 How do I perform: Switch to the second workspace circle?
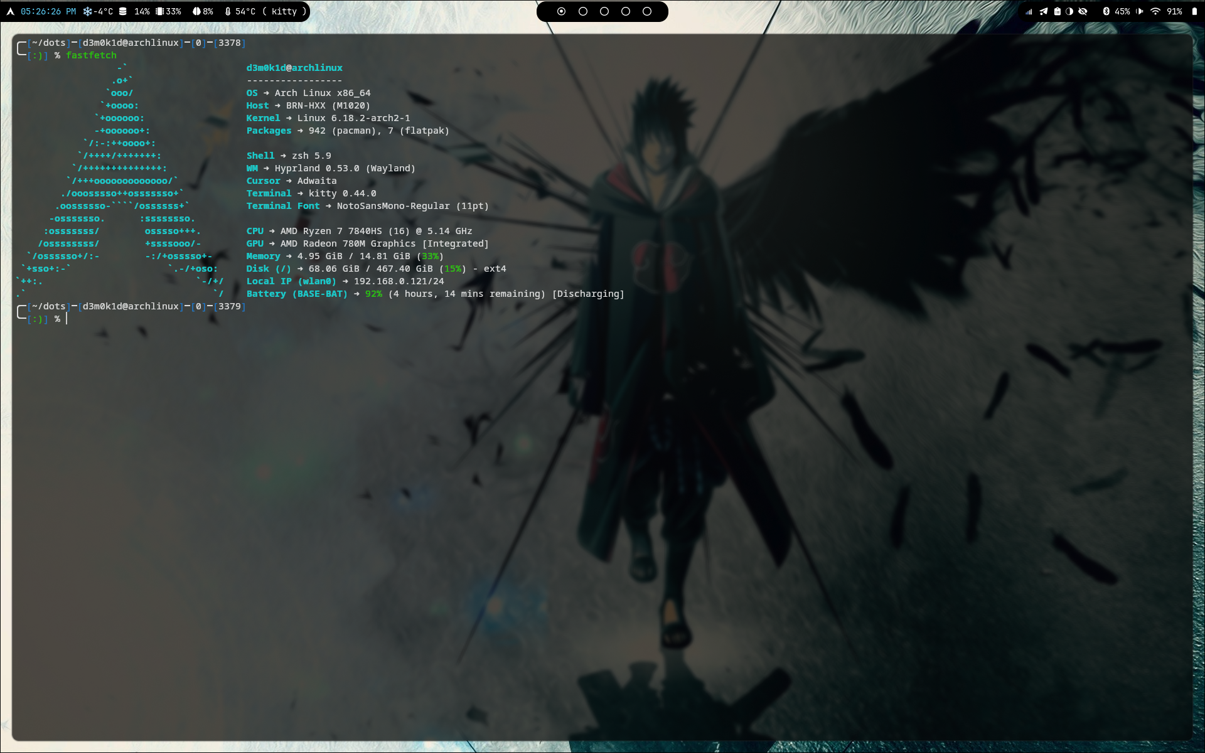[x=583, y=11]
